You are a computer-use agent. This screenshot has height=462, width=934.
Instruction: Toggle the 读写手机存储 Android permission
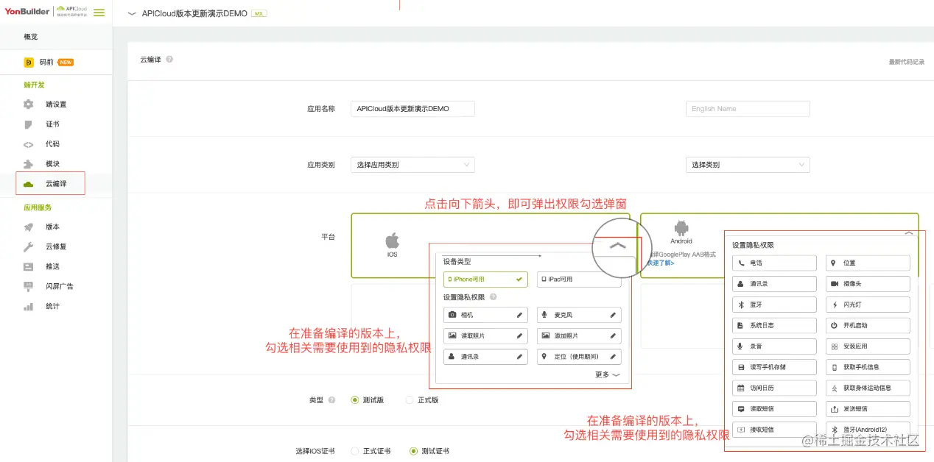[x=775, y=367]
